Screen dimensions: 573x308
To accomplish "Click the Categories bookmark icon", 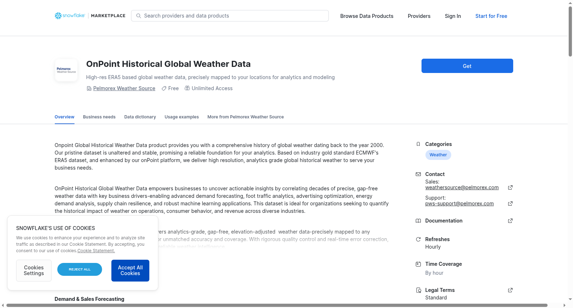I will coord(418,144).
